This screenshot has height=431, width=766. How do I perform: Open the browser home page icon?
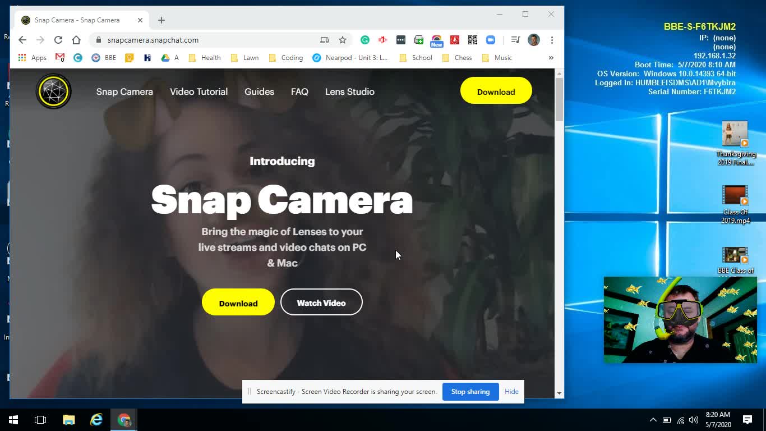[x=76, y=40]
